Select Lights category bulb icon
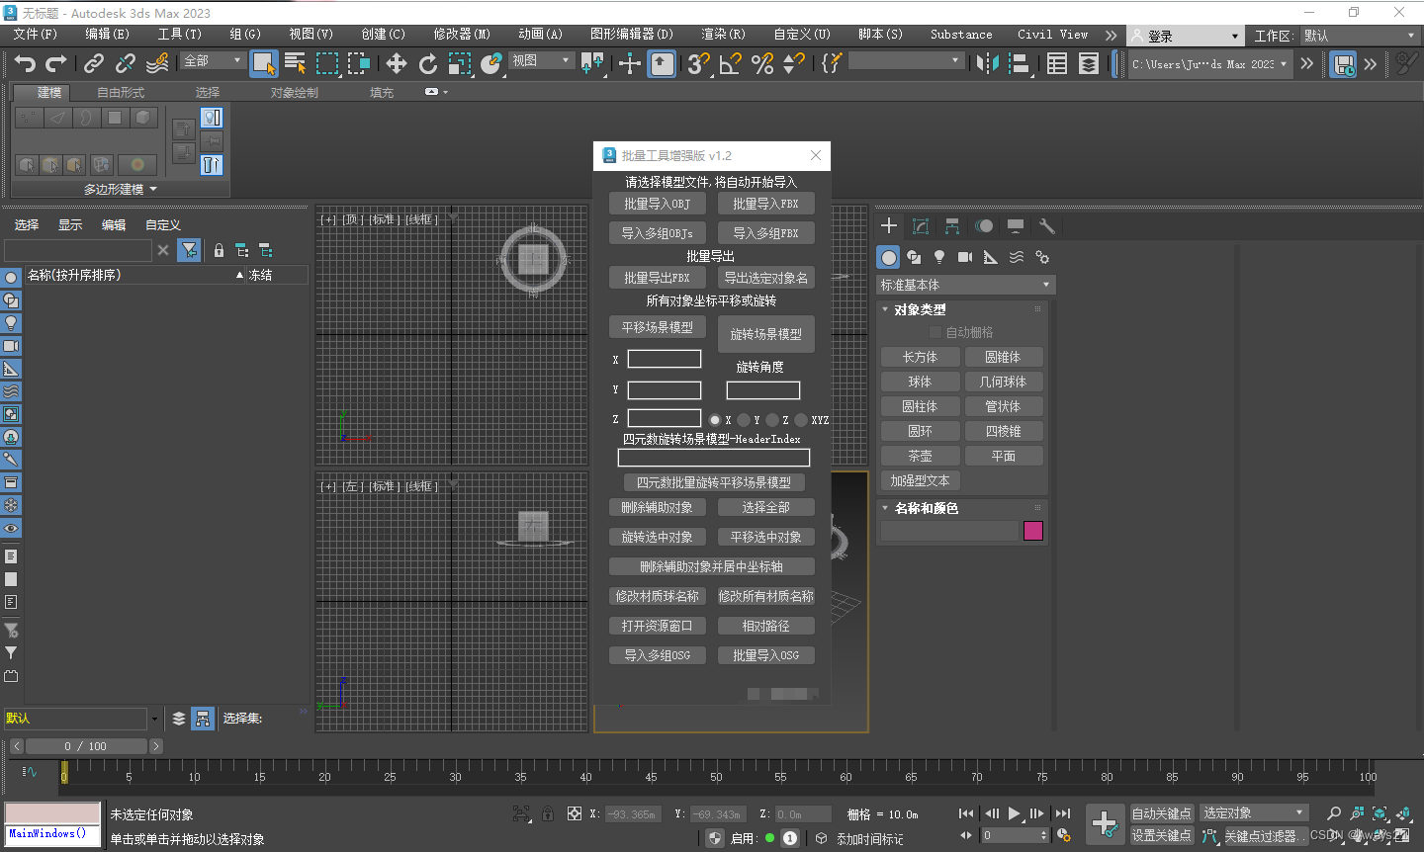Image resolution: width=1424 pixels, height=852 pixels. (x=939, y=257)
